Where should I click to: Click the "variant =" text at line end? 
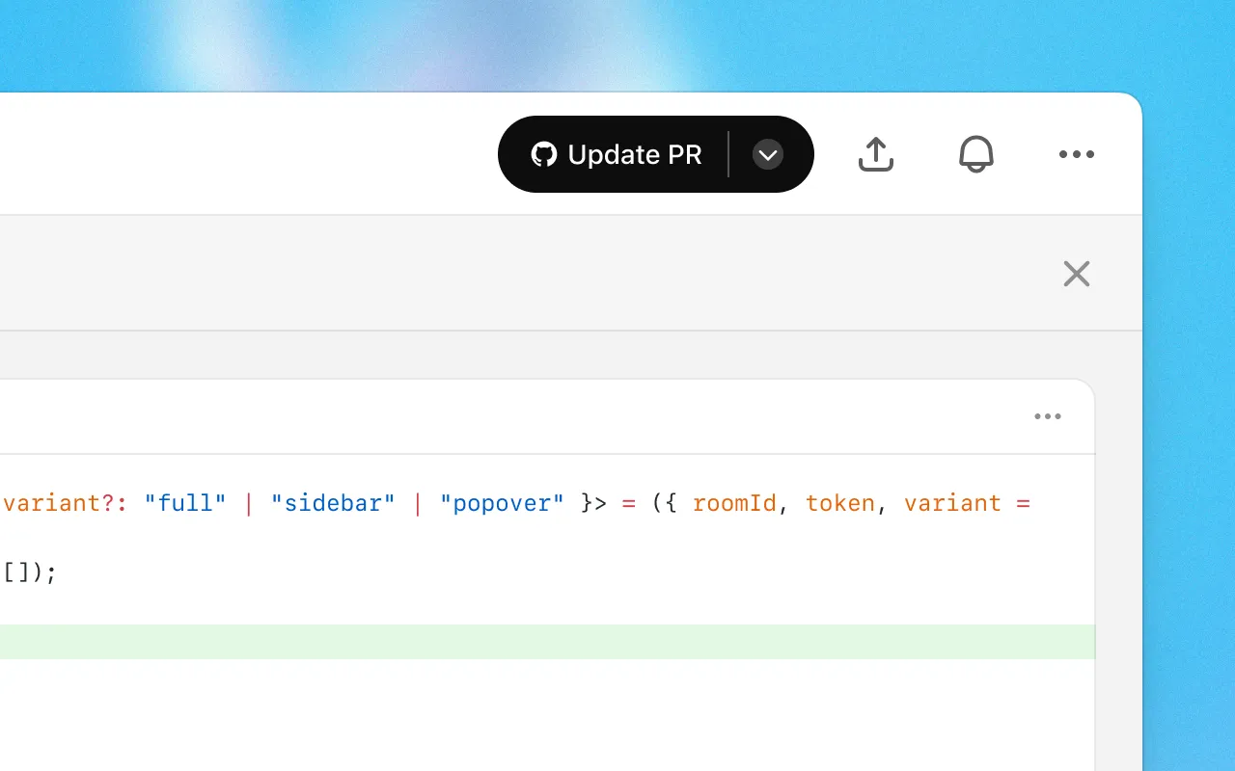tap(966, 503)
